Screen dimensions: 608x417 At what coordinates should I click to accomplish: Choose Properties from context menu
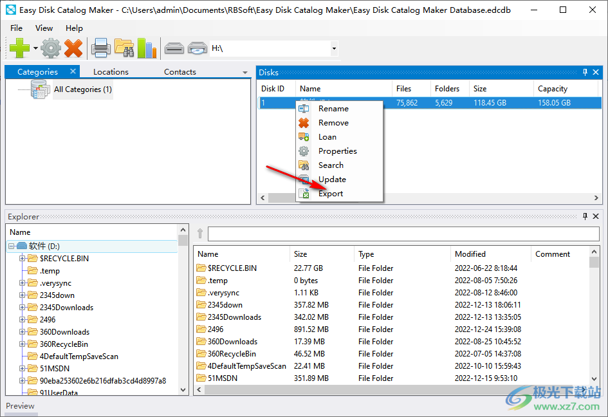[x=339, y=151]
